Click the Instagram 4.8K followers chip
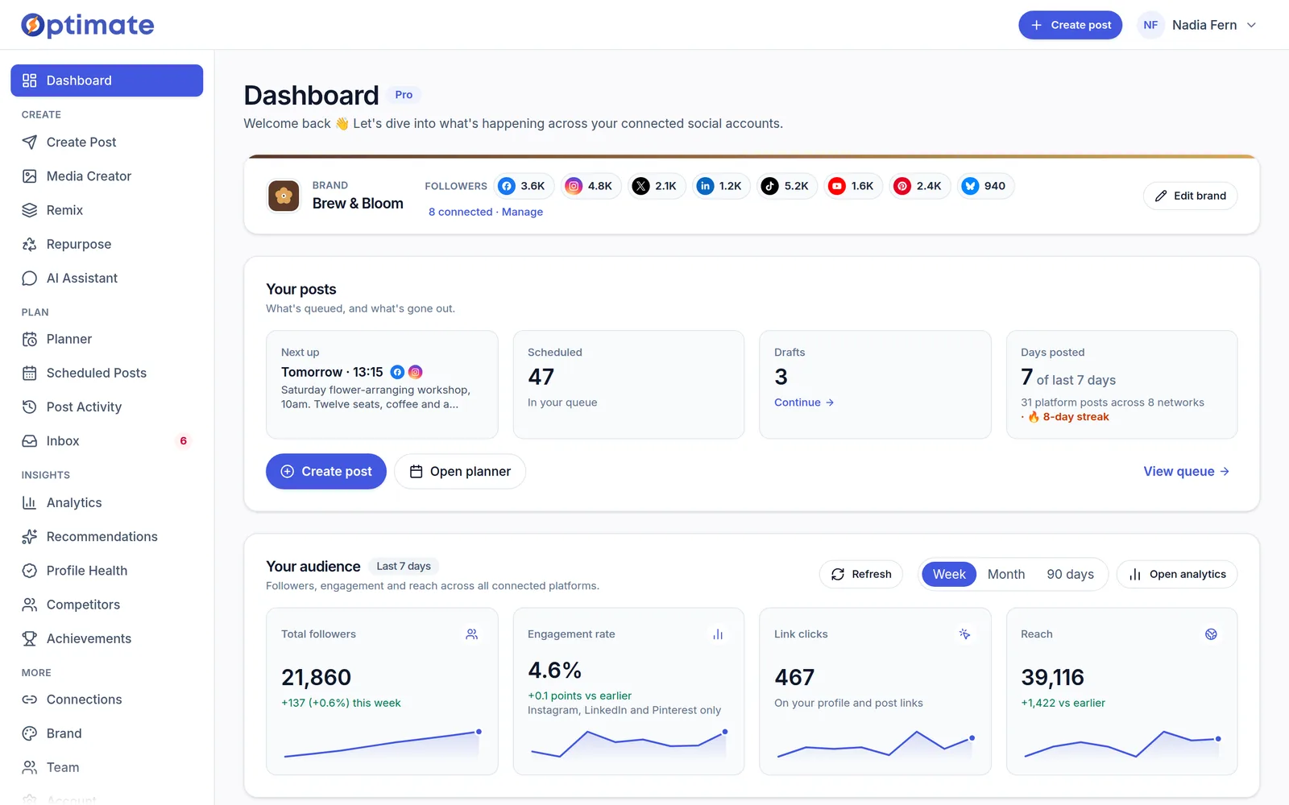This screenshot has width=1289, height=805. click(591, 186)
